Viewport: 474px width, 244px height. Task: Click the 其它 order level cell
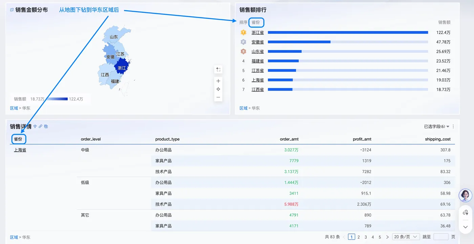[85, 215]
